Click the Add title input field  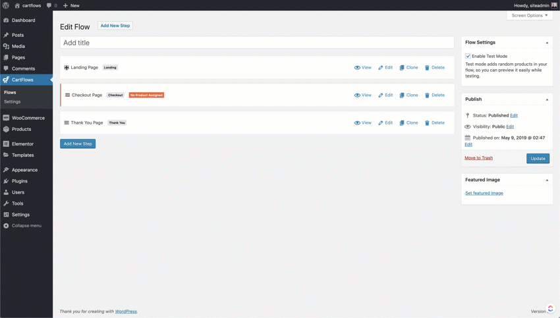[257, 43]
